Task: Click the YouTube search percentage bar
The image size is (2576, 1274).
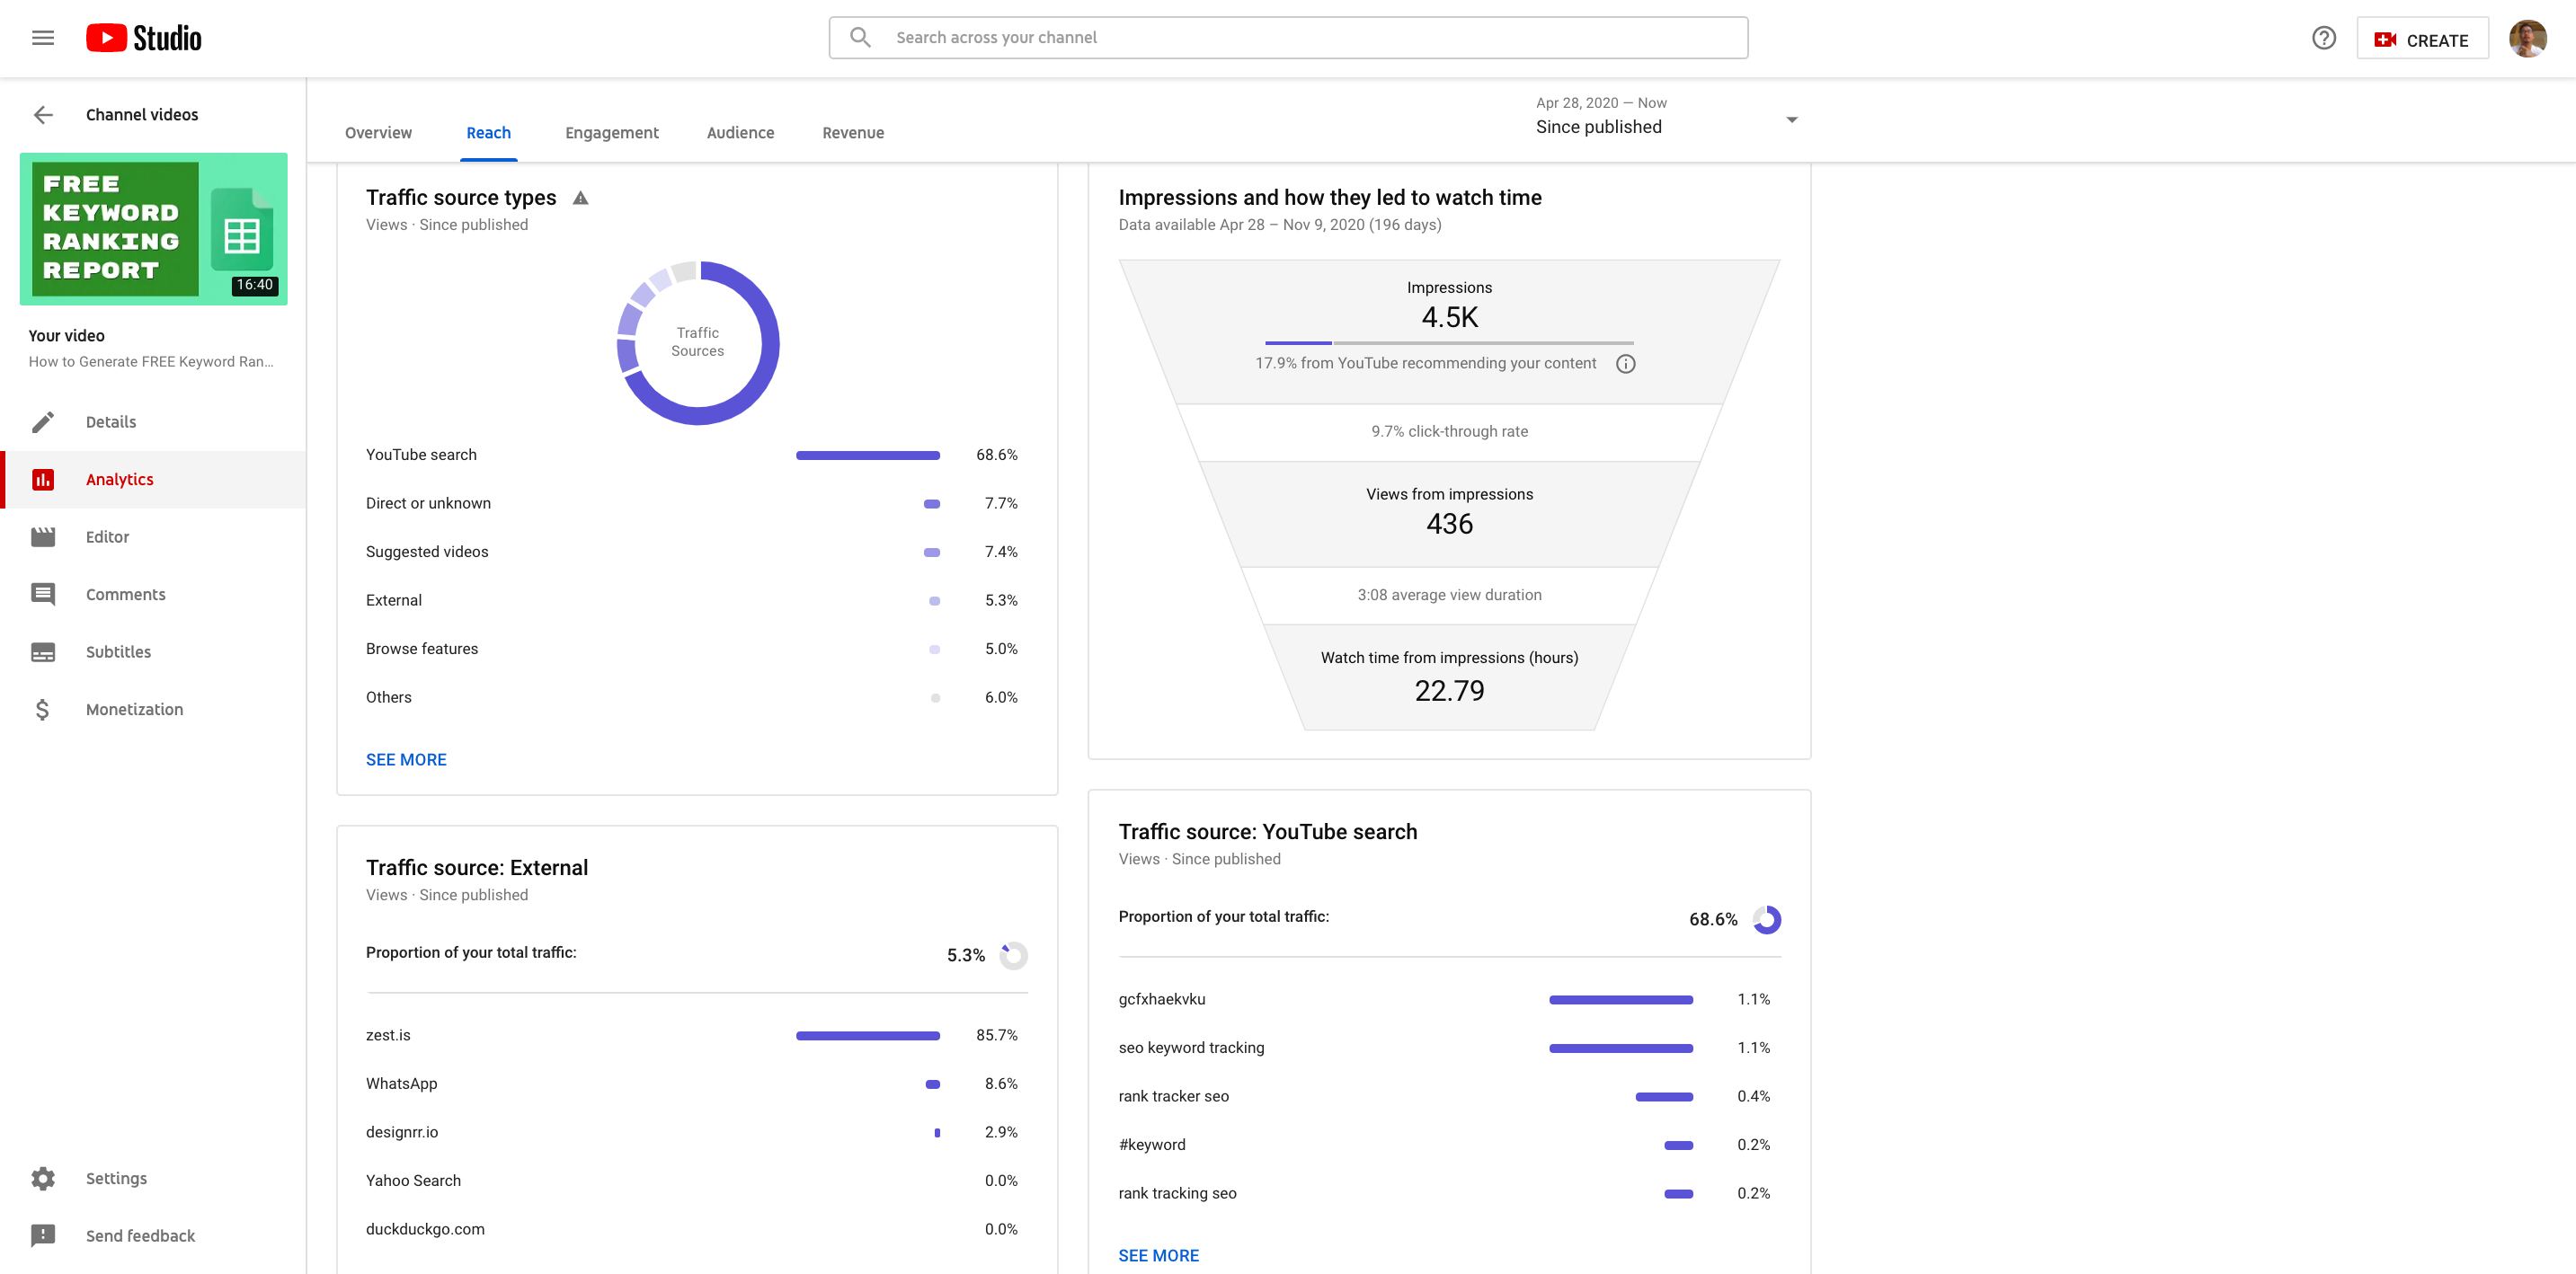Action: click(867, 456)
